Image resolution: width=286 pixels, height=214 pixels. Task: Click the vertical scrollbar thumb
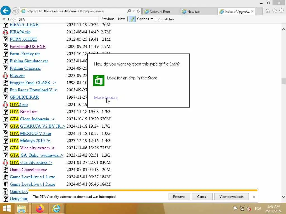tap(283, 81)
